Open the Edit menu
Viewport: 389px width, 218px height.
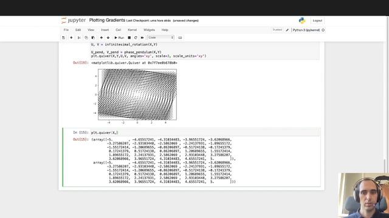click(78, 30)
